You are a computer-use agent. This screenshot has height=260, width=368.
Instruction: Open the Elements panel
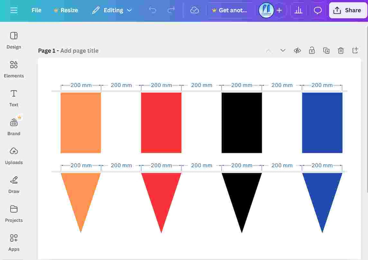click(x=14, y=69)
